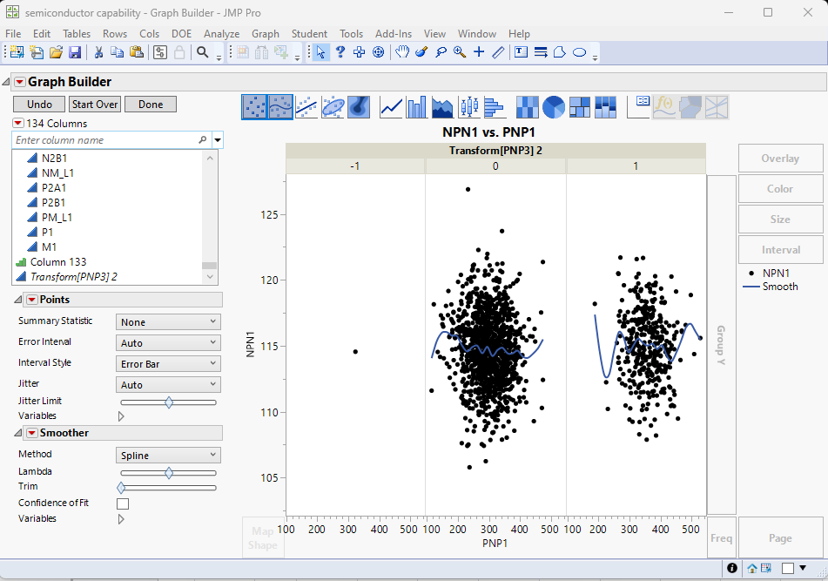Choose the Box Plot element icon
The width and height of the screenshot is (828, 581).
tap(469, 107)
